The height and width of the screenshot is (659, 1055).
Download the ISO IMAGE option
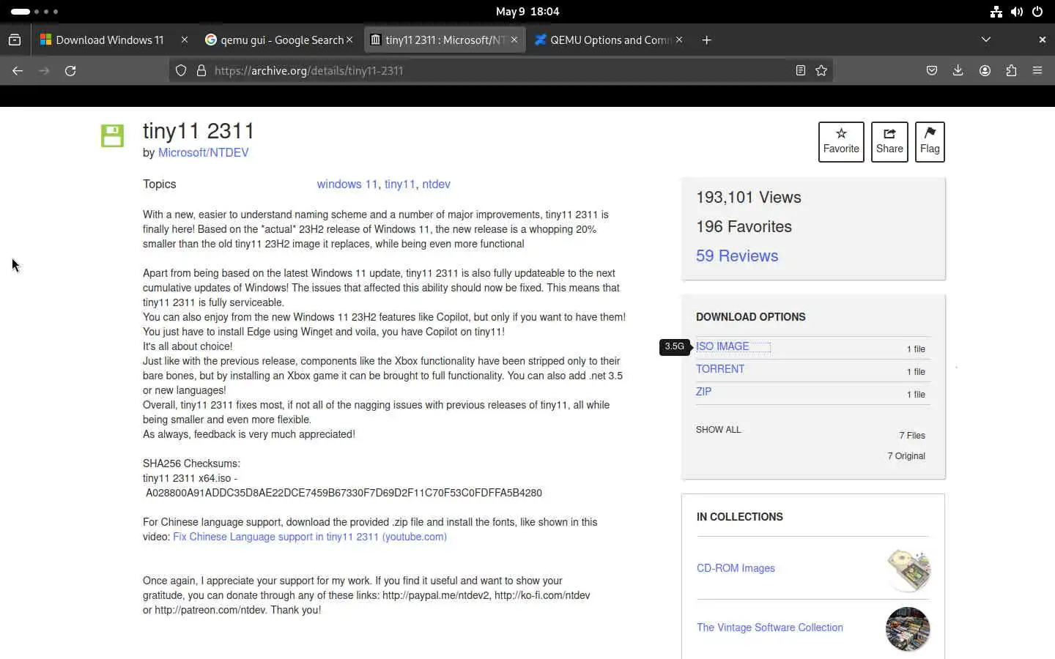click(722, 346)
